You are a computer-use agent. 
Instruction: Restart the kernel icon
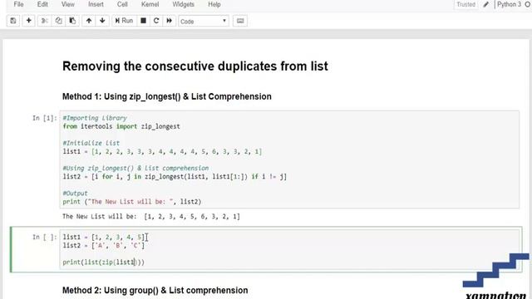point(156,21)
